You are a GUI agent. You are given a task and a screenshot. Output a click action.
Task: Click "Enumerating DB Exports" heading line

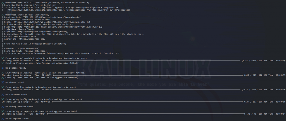coord(39,111)
